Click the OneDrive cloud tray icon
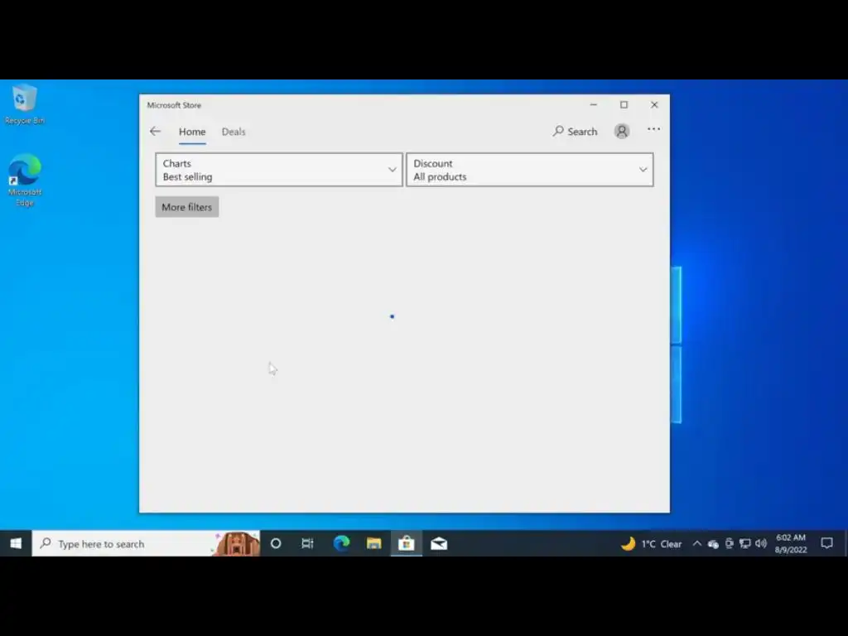The height and width of the screenshot is (636, 848). pos(713,544)
